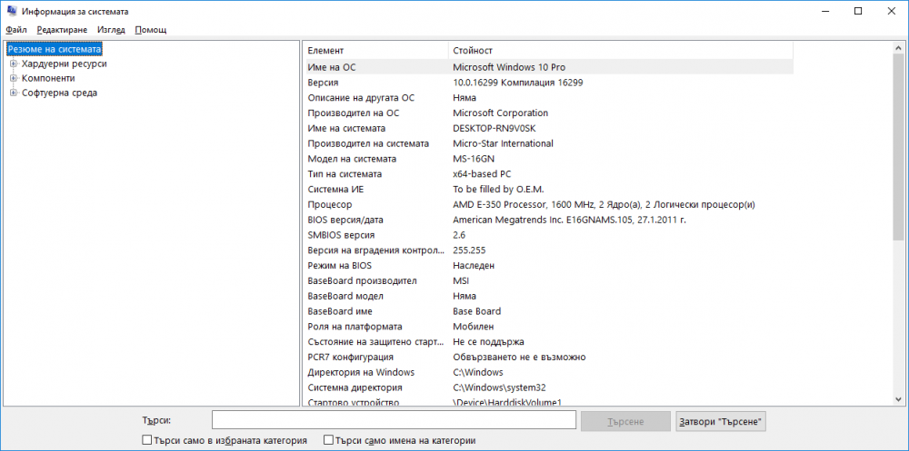This screenshot has width=909, height=451.
Task: Click the System Information app icon in title bar
Action: [x=12, y=11]
